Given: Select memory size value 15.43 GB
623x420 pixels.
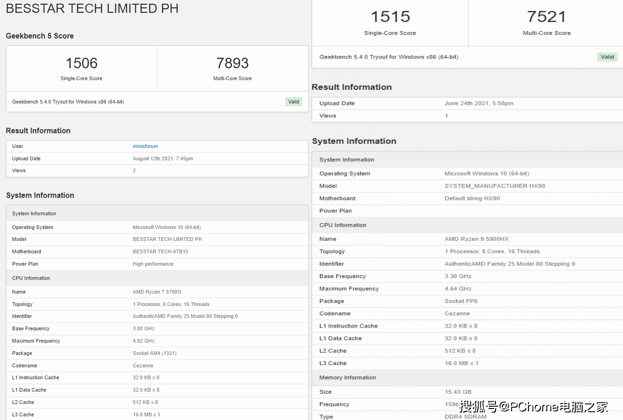Looking at the screenshot, I should point(458,392).
